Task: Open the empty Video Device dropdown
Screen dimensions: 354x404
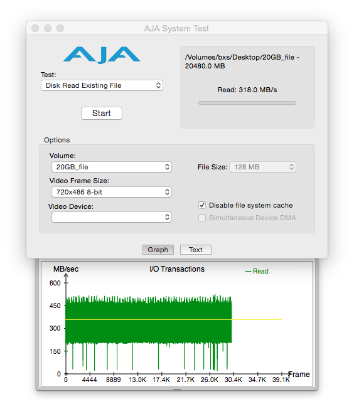Action: (112, 217)
